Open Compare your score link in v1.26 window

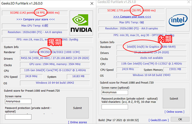coord(36,20)
